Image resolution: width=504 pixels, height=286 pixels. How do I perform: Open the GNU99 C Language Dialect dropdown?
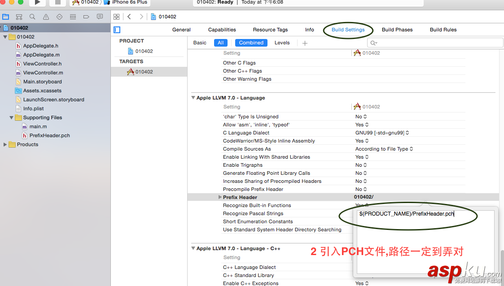coord(382,133)
